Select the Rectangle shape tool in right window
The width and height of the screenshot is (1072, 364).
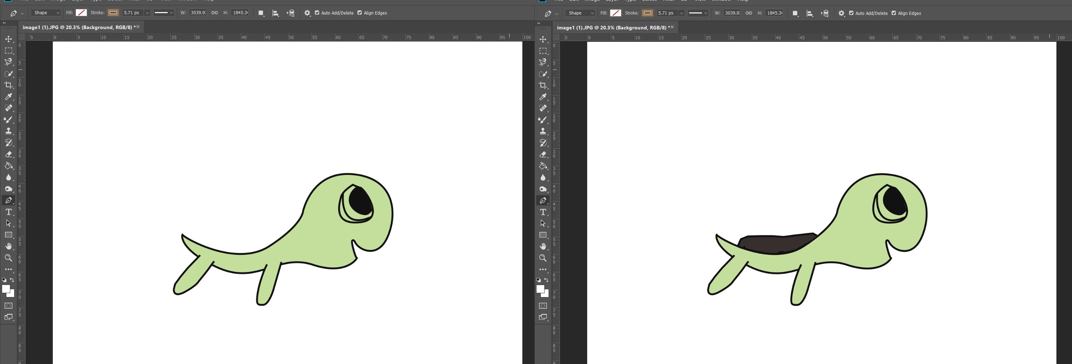click(x=543, y=235)
